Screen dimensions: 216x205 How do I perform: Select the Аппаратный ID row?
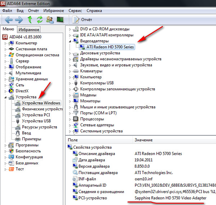click(140, 185)
